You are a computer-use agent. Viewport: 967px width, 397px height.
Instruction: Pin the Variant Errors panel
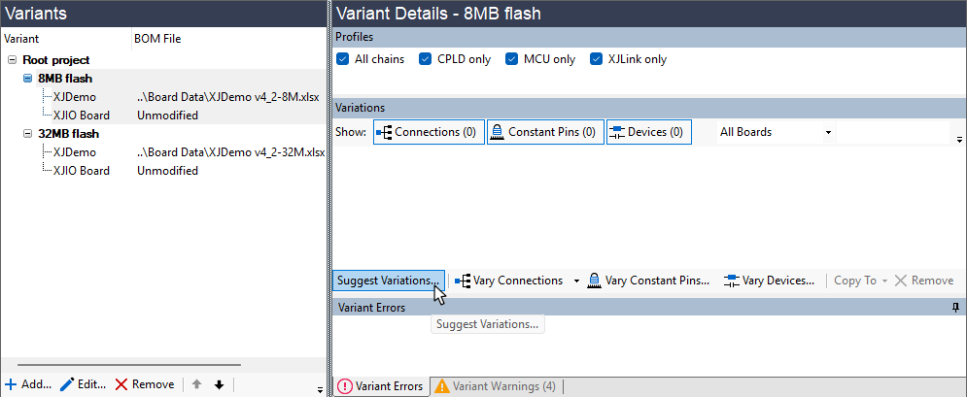[x=957, y=308]
